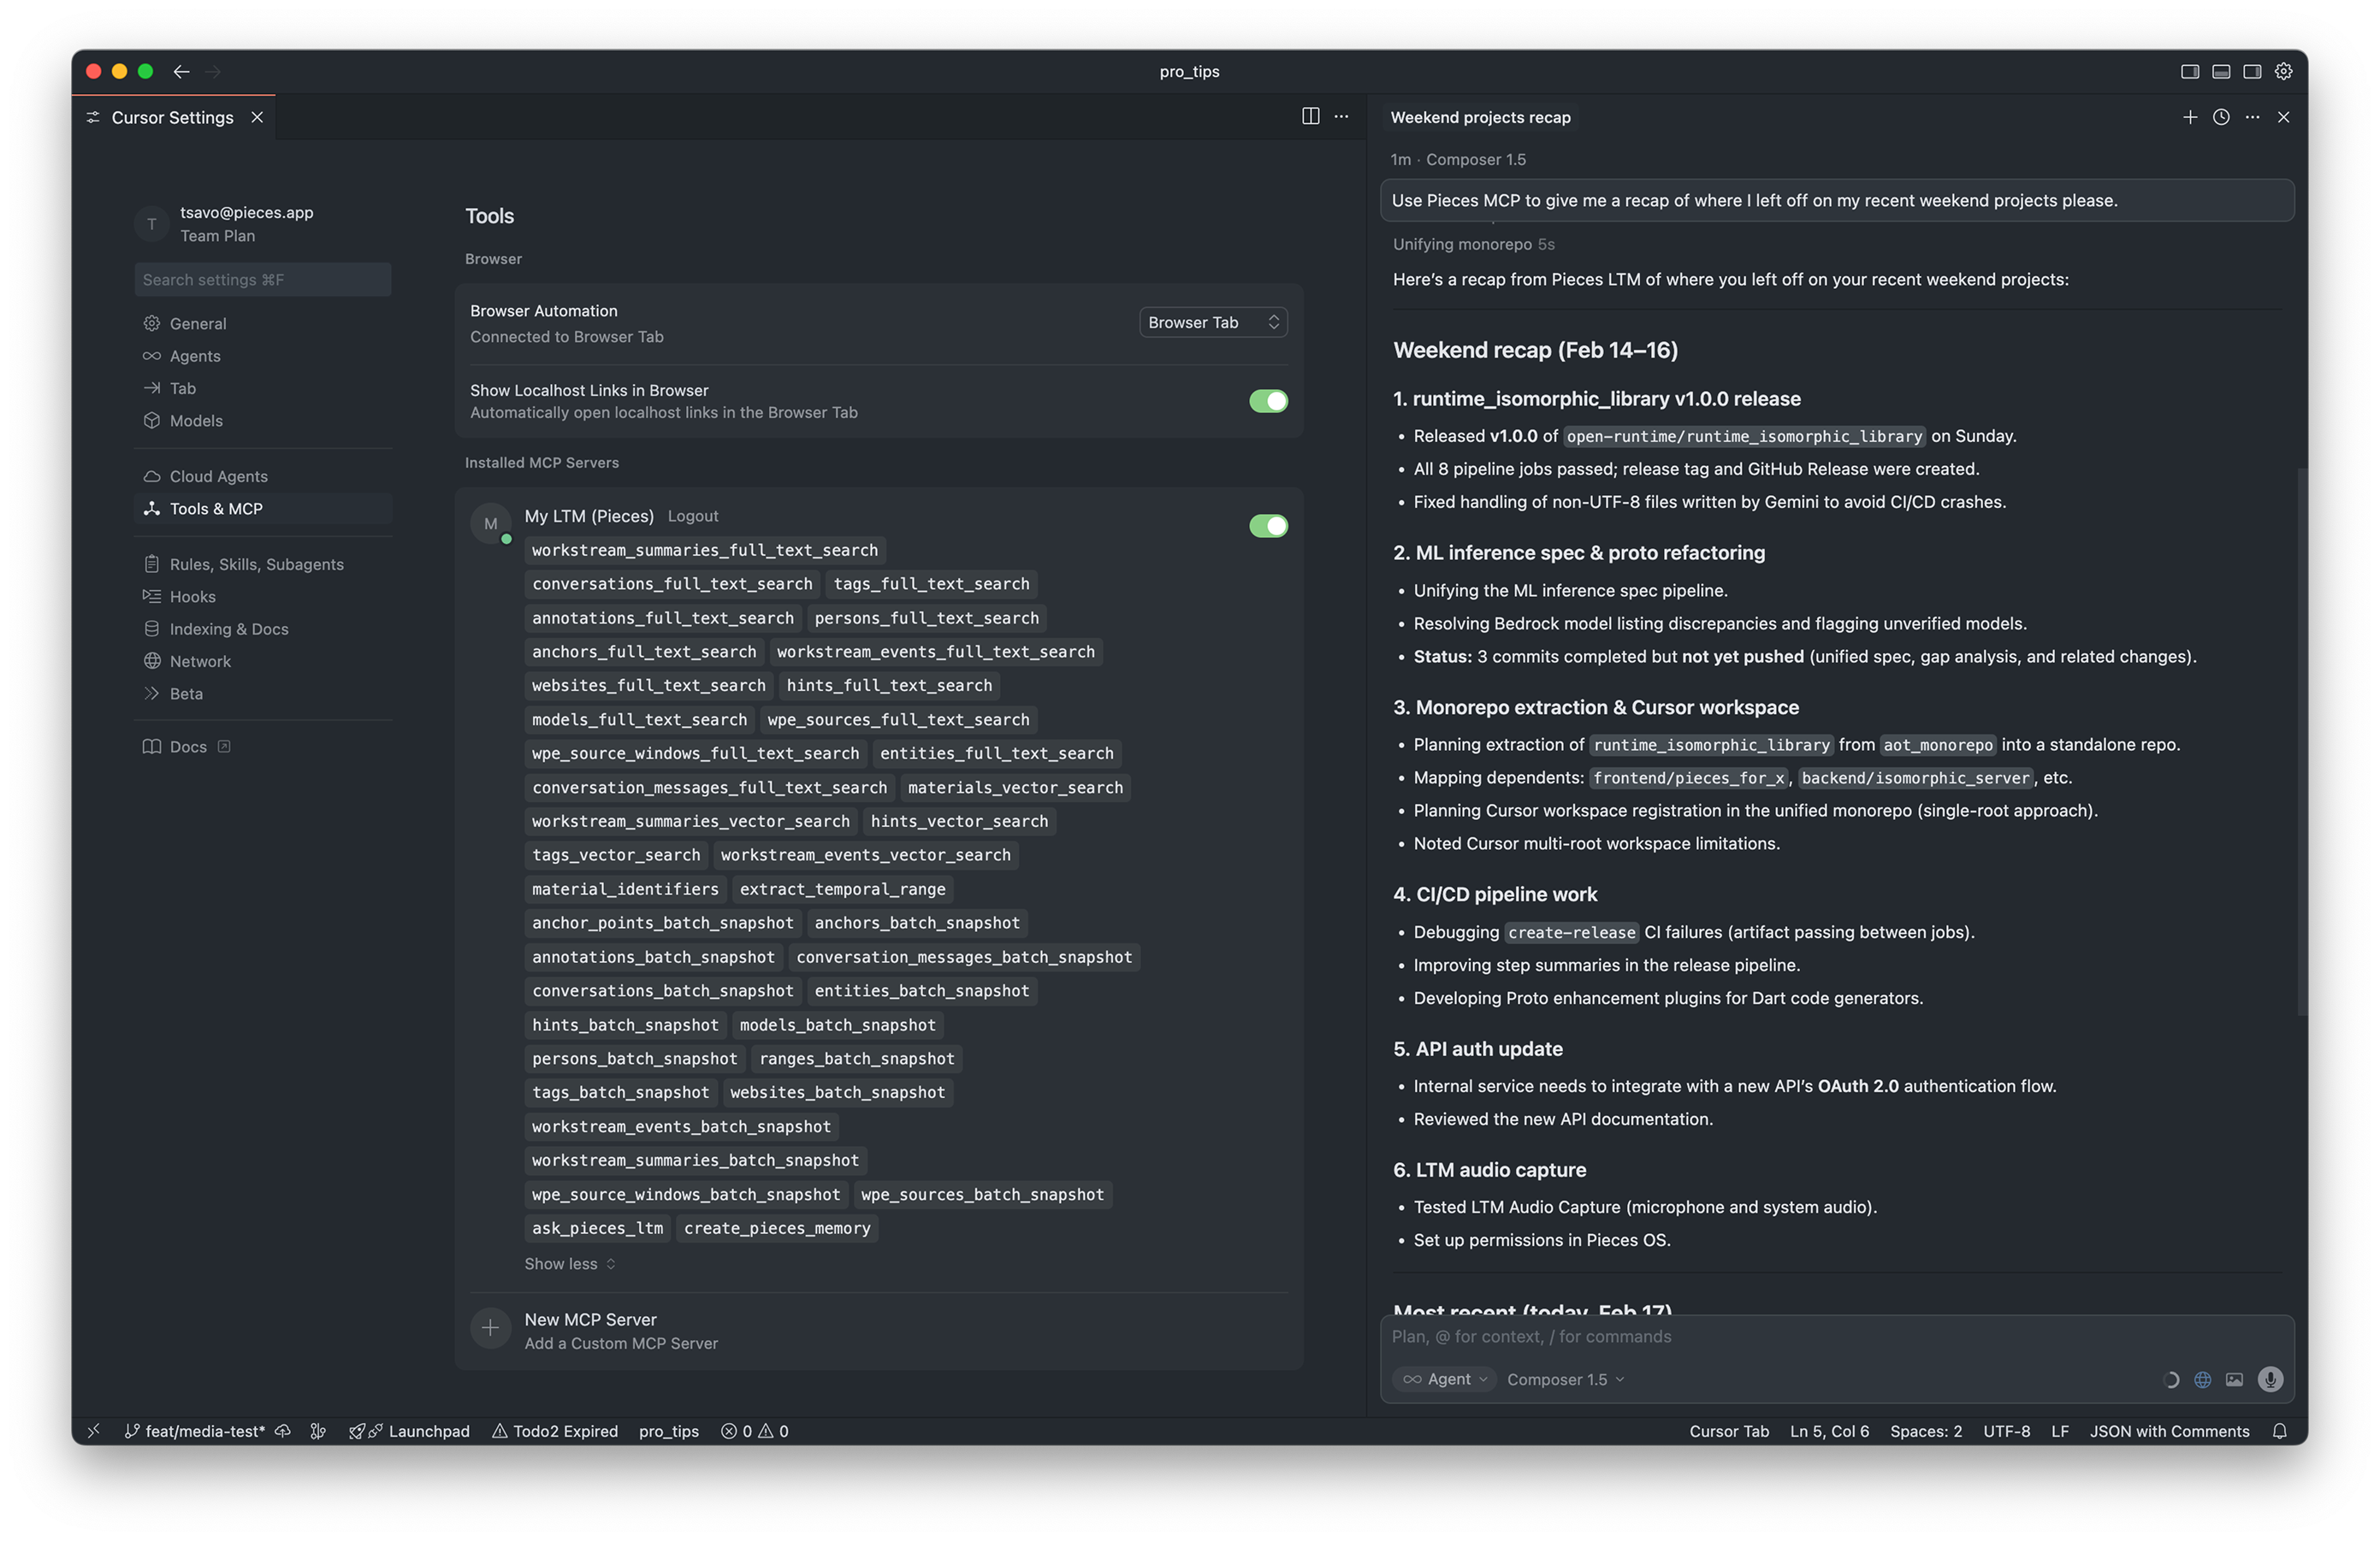Disable Show Localhost Links in Browser
The image size is (2380, 1541).
coord(1268,401)
